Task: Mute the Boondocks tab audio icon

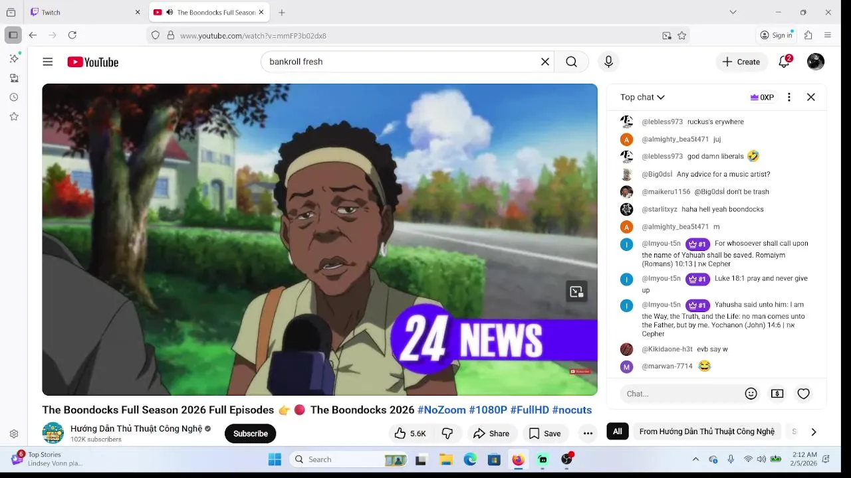Action: coord(170,12)
